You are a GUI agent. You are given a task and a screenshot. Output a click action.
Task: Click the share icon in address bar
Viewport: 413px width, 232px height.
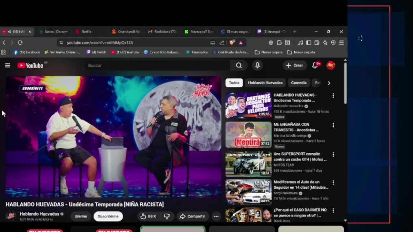[222, 43]
